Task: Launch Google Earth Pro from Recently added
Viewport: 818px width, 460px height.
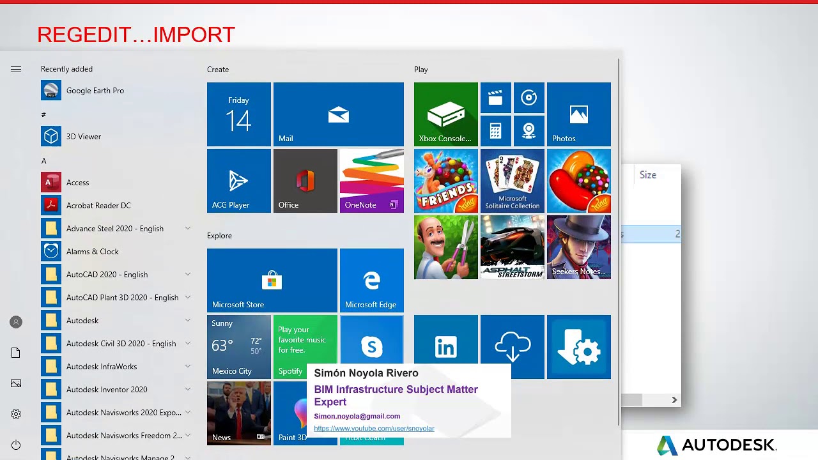Action: click(x=116, y=90)
